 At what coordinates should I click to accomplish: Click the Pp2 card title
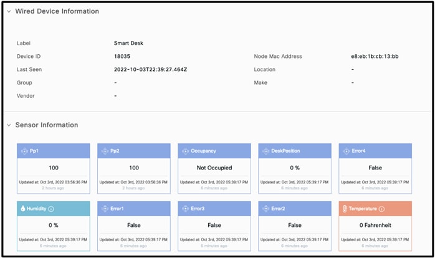click(x=115, y=151)
